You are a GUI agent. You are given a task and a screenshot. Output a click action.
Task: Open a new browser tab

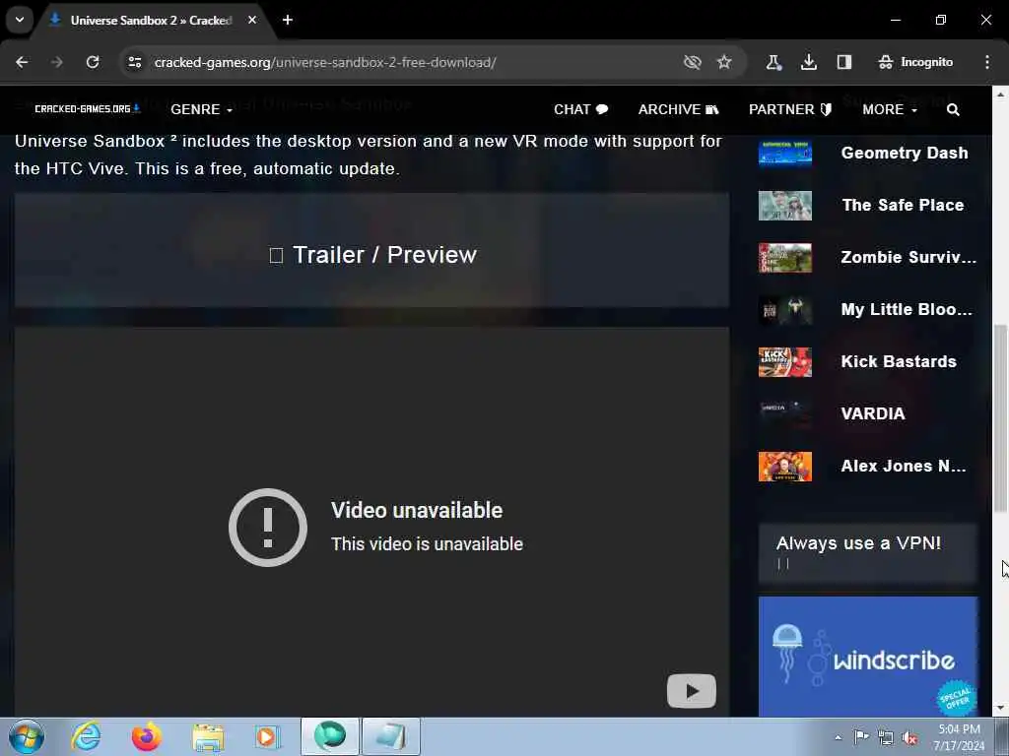point(288,20)
